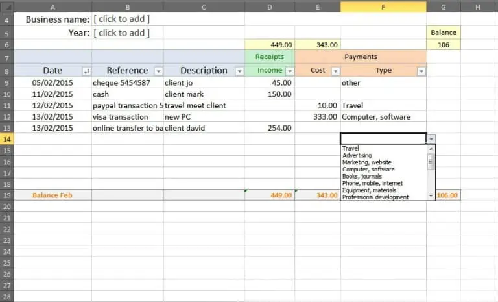Click the validation dropdown arrow at cell F14

pos(431,139)
